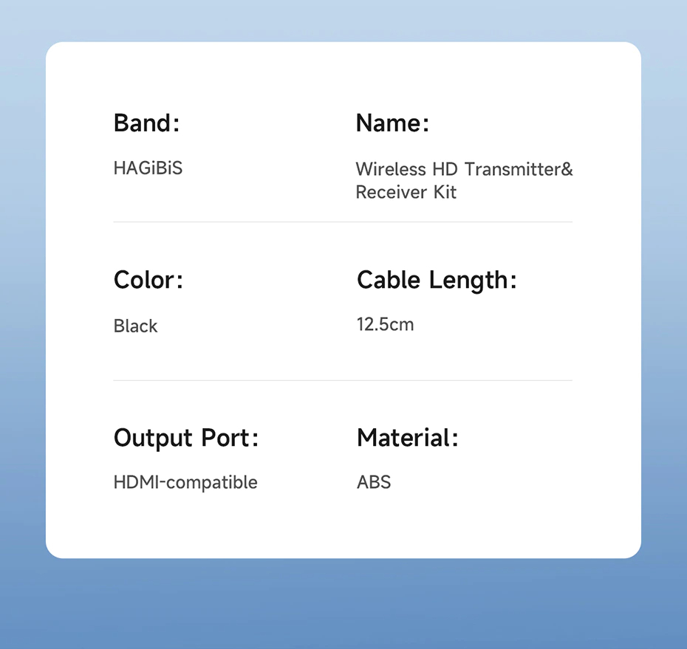Select the ABS material value

point(374,483)
